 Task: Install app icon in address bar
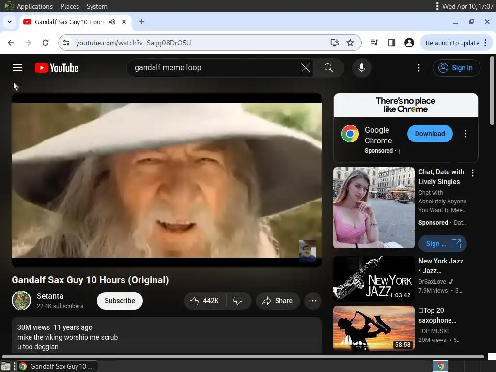tap(334, 43)
